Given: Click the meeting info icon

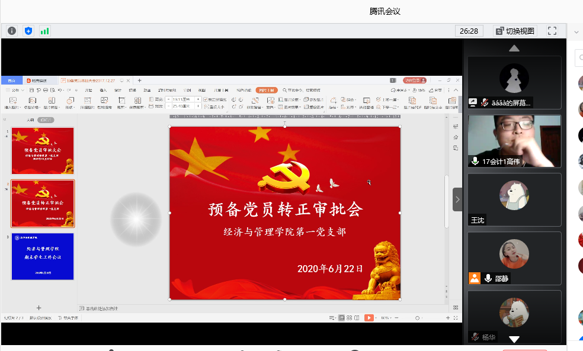Looking at the screenshot, I should coord(12,31).
